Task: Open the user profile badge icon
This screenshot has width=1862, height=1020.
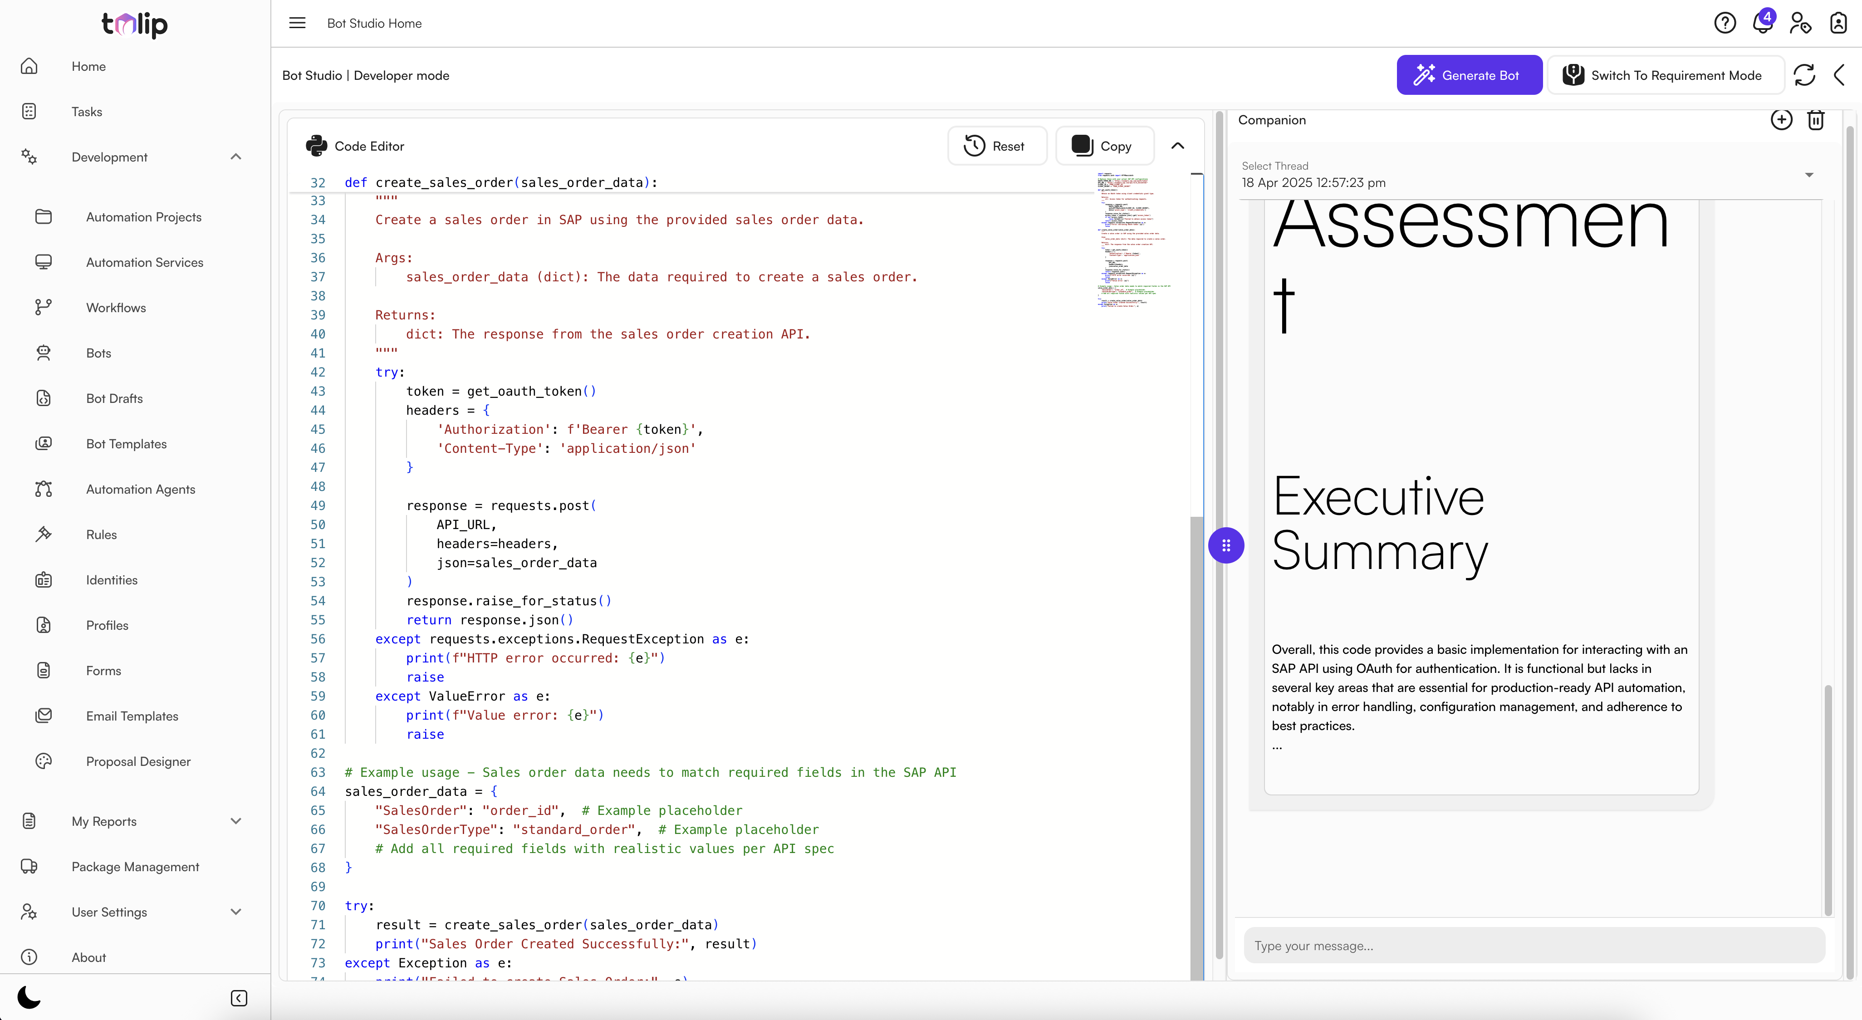Action: tap(1838, 23)
